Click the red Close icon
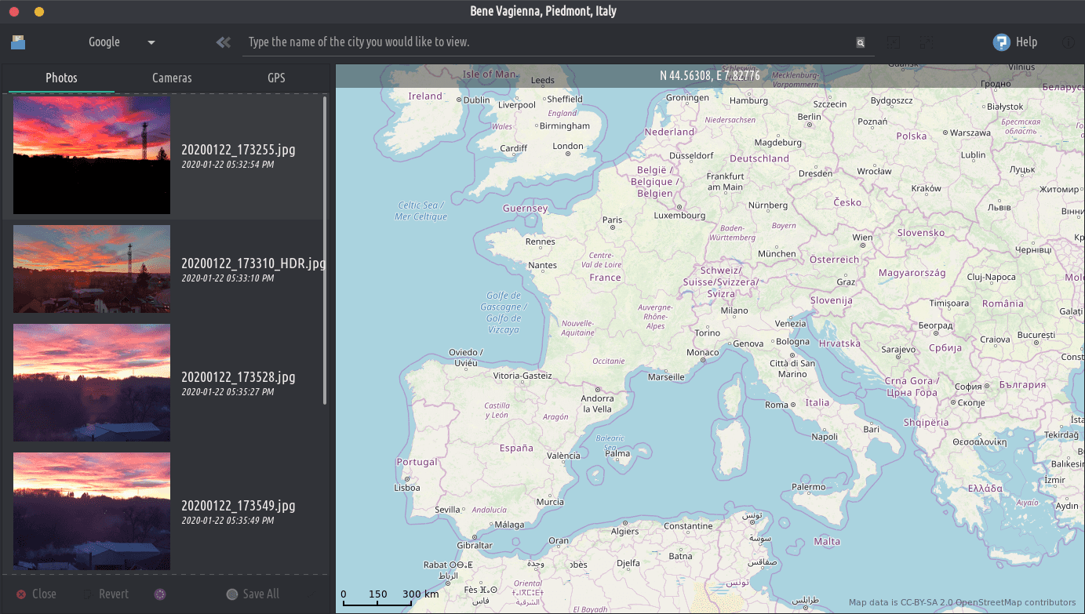Viewport: 1085px width, 614px height. tap(21, 594)
